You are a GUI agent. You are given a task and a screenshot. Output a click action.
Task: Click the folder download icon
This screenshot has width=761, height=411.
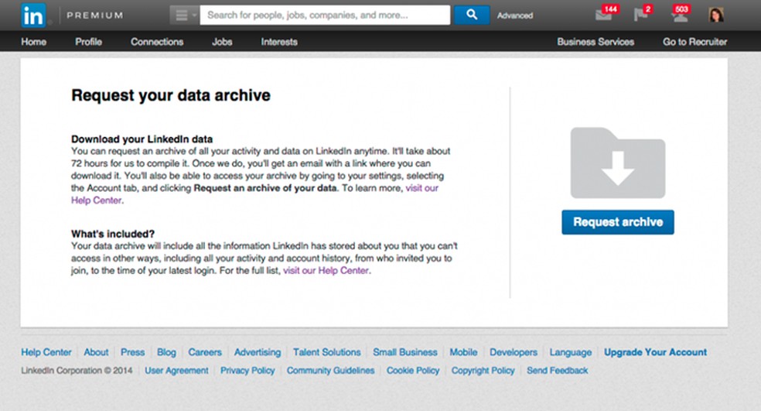pos(618,163)
